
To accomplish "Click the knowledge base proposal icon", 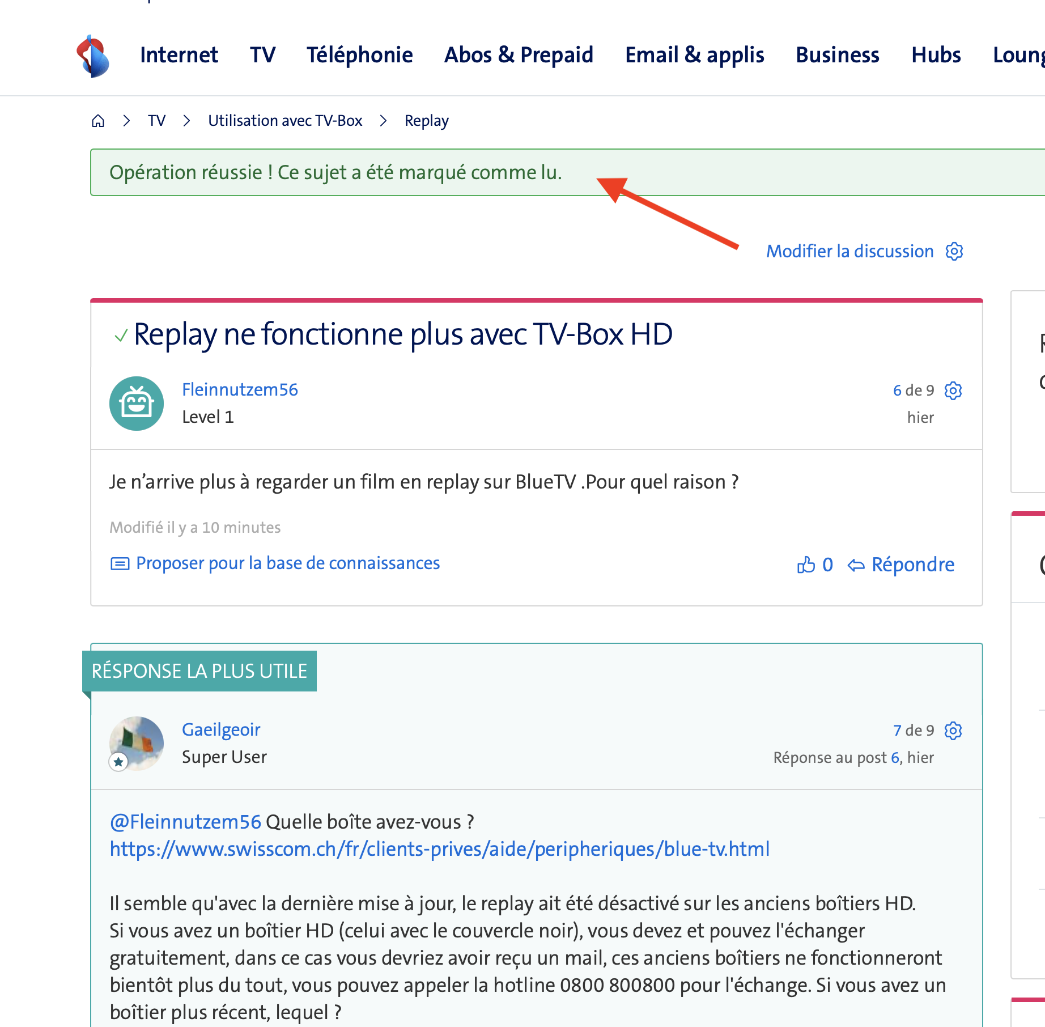I will pyautogui.click(x=120, y=563).
